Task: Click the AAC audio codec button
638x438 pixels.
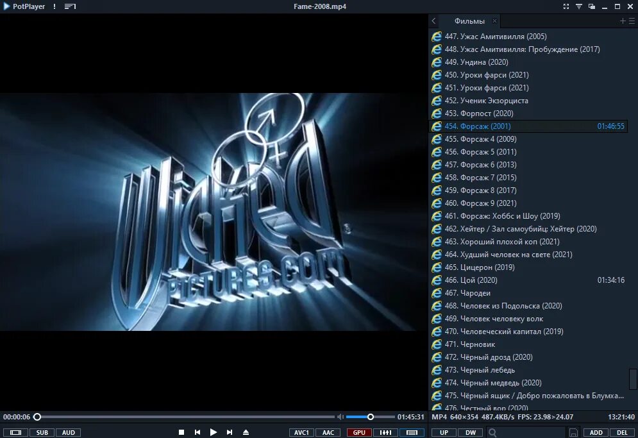Action: click(x=328, y=432)
